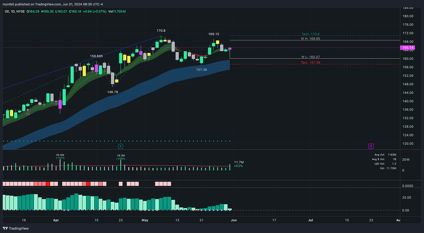Click the W L: 160.07 line label
The image size is (424, 233).
point(310,57)
